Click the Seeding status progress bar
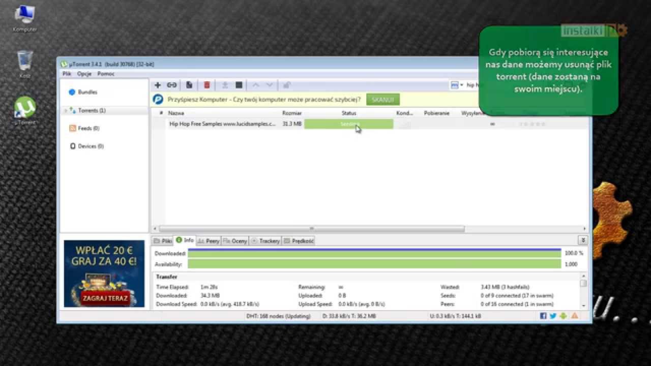Viewport: 651px width, 366px height. point(349,124)
